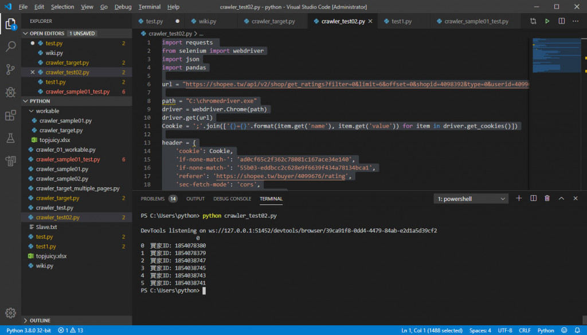Click the VS Code logo in title bar
The height and width of the screenshot is (335, 587).
point(8,7)
